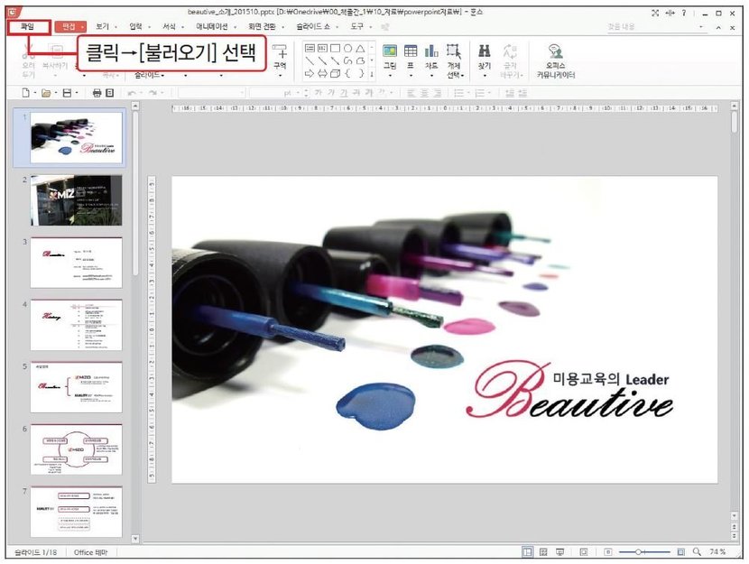Image resolution: width=749 pixels, height=564 pixels.
Task: Open the 입력 menu tab
Action: point(136,27)
